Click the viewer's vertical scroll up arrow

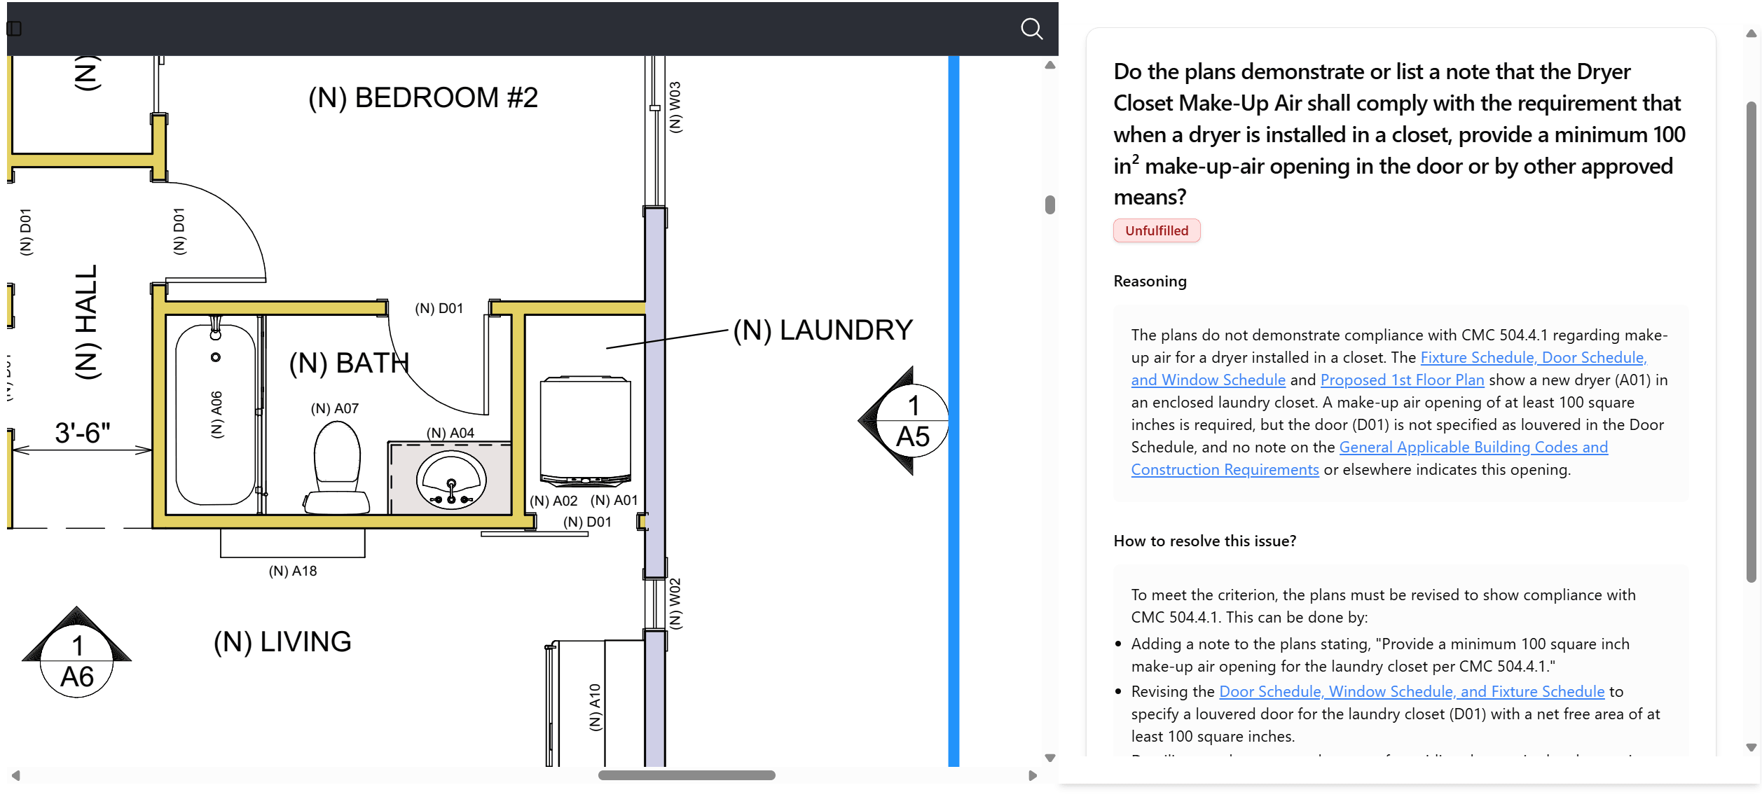point(1049,65)
